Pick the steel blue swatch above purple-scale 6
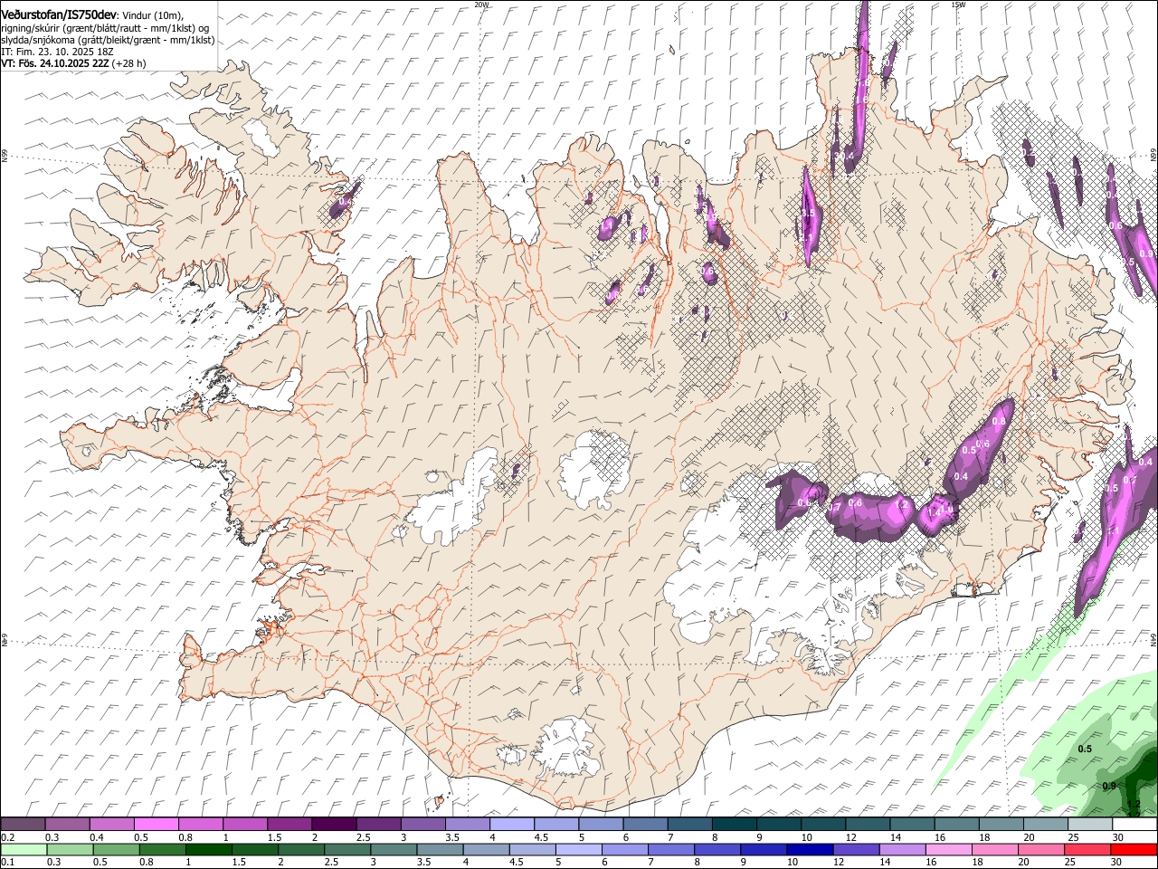 pos(645,825)
